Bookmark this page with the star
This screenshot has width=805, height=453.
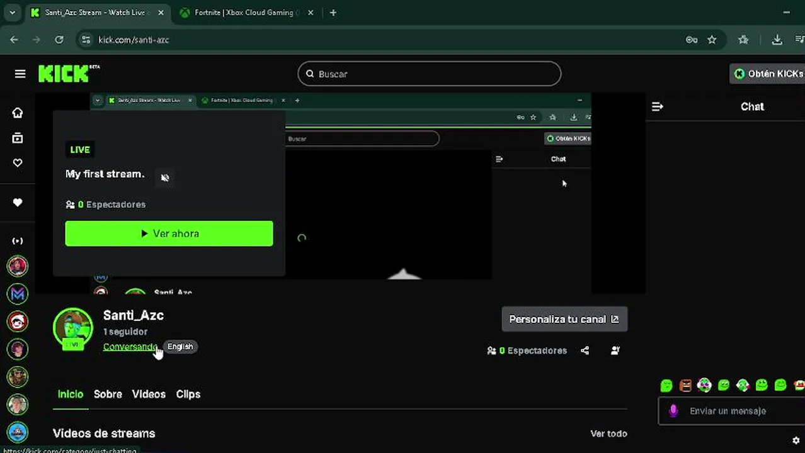[x=712, y=40]
